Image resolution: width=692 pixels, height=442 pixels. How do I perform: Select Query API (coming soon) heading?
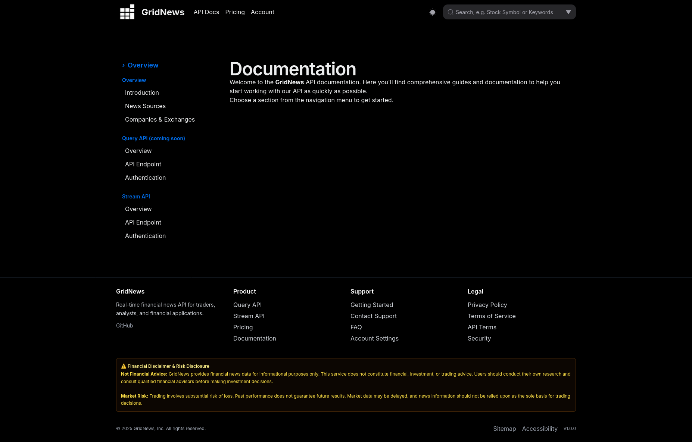[153, 138]
